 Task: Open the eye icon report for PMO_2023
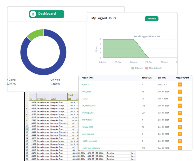[x=180, y=92]
